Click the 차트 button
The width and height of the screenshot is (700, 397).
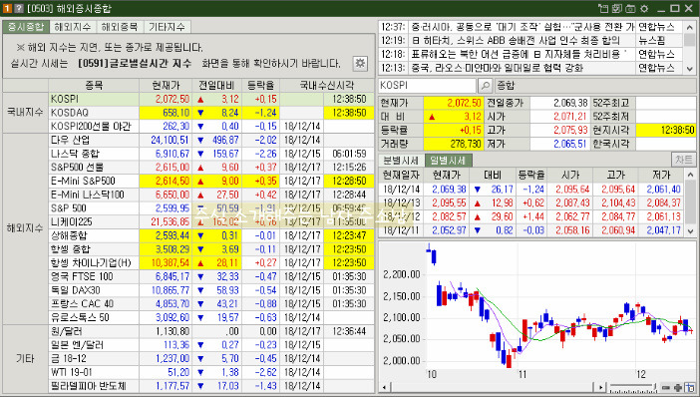(x=683, y=160)
